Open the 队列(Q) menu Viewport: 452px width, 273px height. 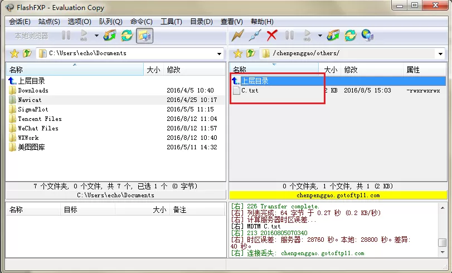coord(111,22)
